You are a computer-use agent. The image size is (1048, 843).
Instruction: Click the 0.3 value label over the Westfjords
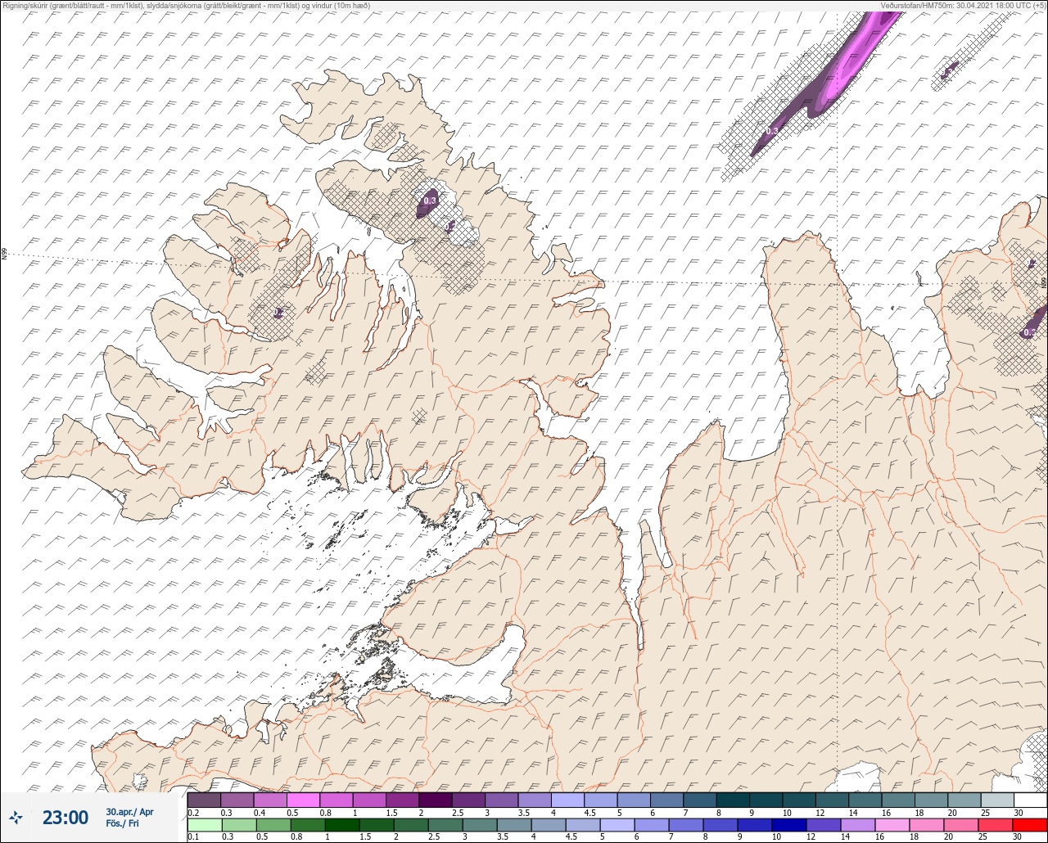[429, 200]
